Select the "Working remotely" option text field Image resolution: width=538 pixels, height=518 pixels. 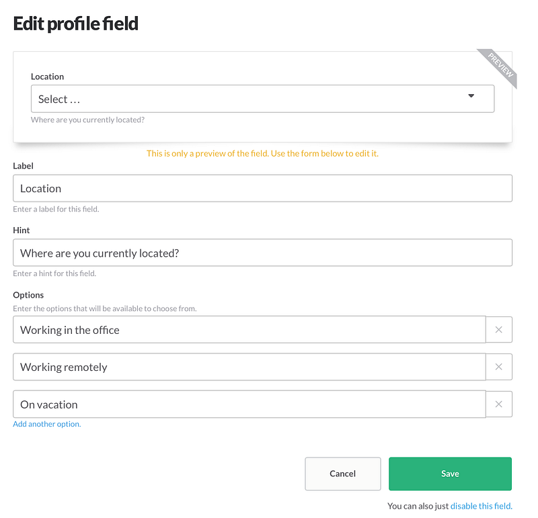coord(249,367)
